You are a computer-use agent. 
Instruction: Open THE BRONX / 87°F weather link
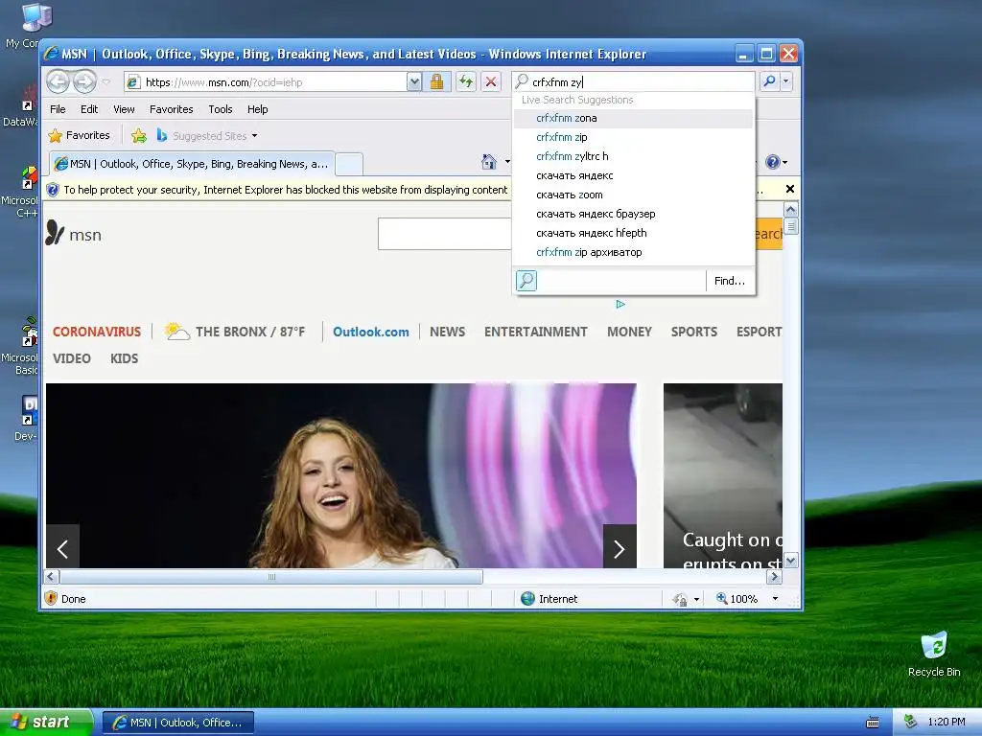236,331
